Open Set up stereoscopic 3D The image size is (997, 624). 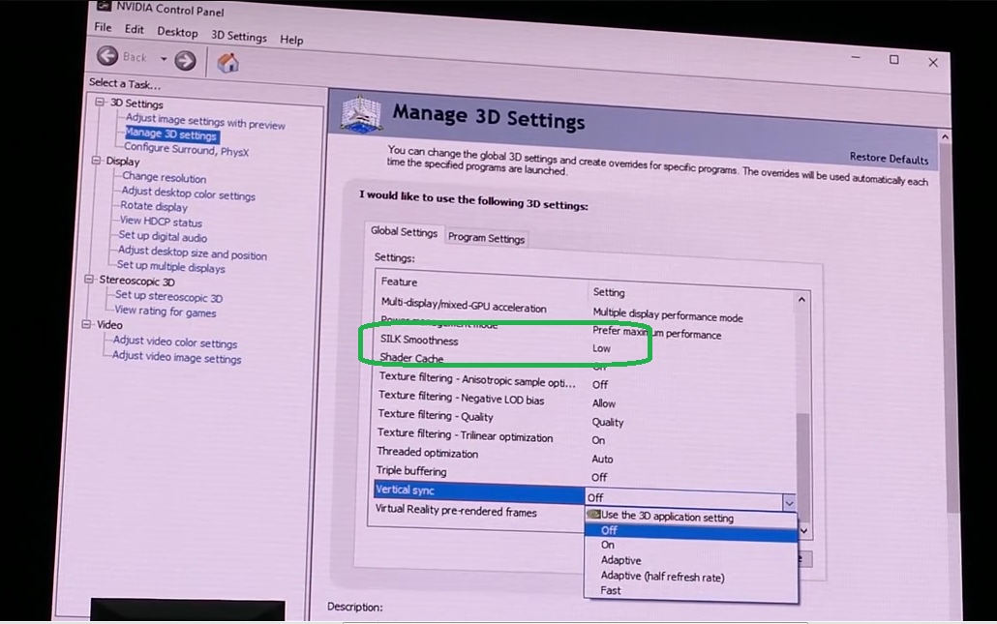point(168,296)
